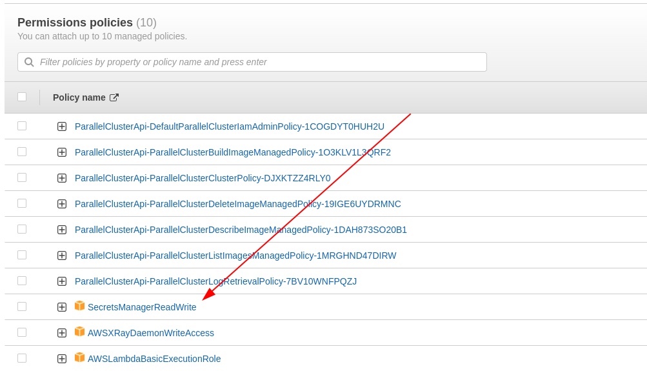Image resolution: width=647 pixels, height=371 pixels.
Task: Open the AWSXRayDaemonWriteAccess policy link
Action: coord(150,333)
